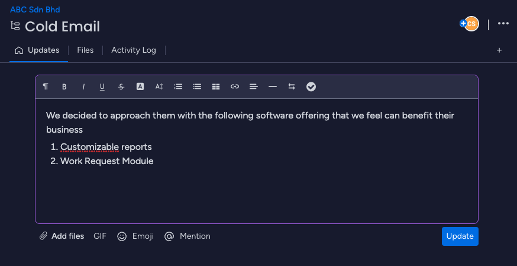Click the blue Update button
517x266 pixels.
point(460,236)
